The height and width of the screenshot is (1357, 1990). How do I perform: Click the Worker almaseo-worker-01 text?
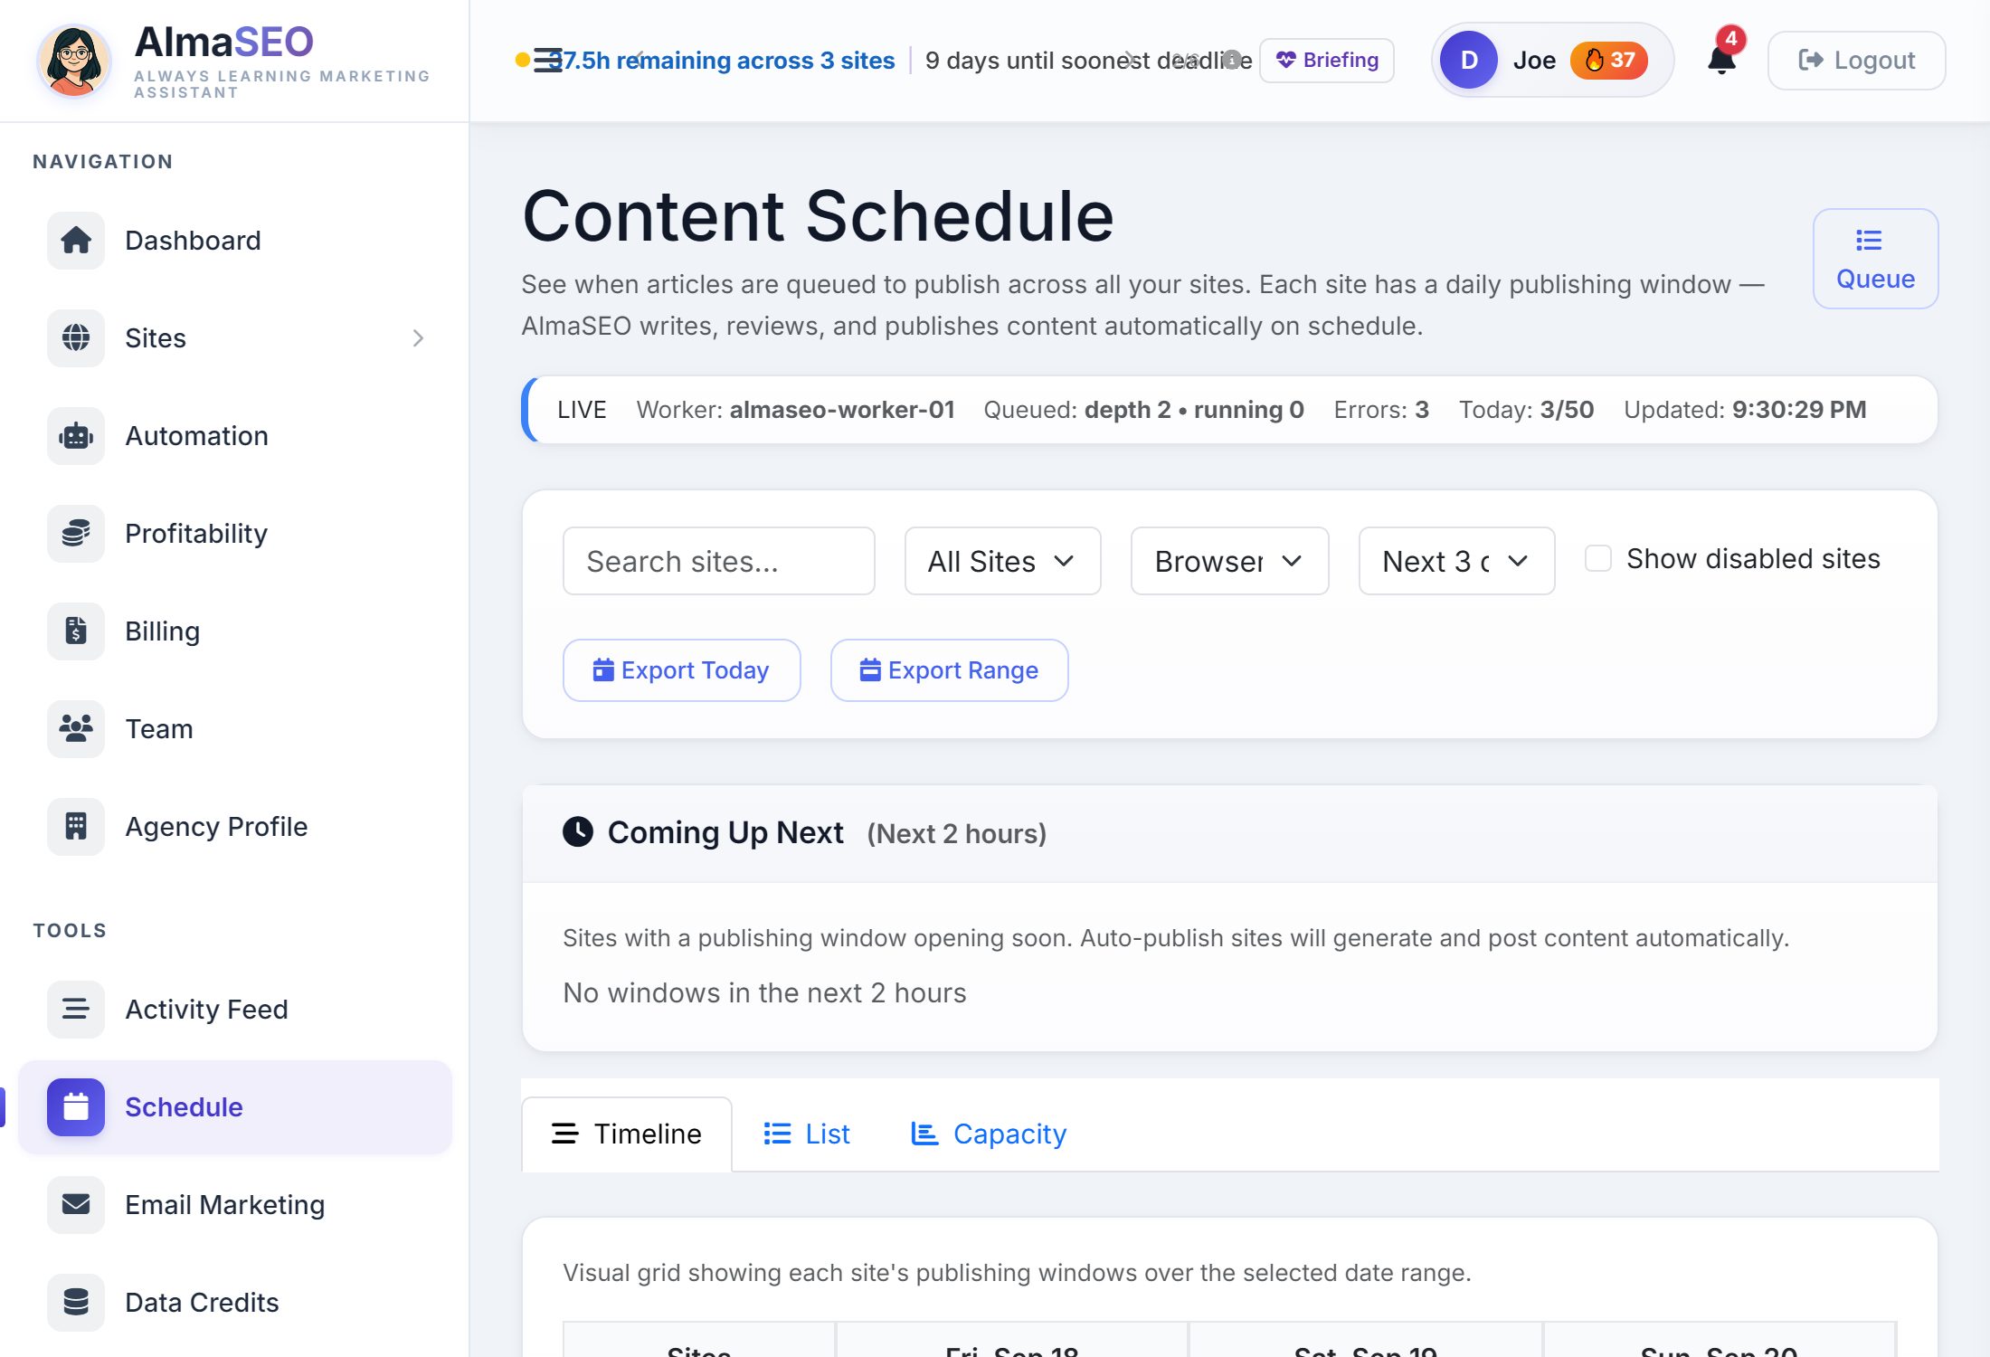tap(795, 410)
